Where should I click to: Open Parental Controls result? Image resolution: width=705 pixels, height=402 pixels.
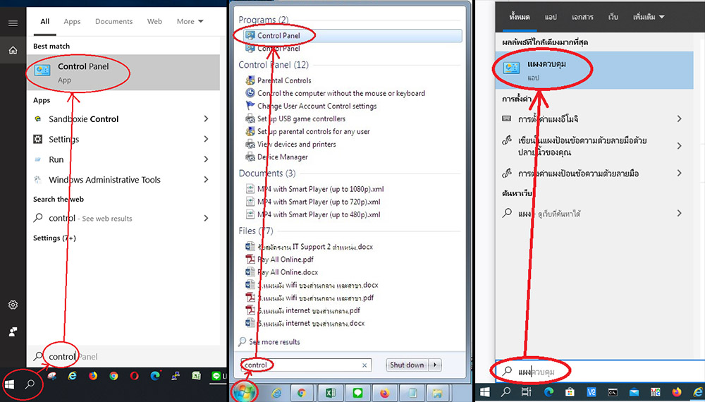click(283, 80)
